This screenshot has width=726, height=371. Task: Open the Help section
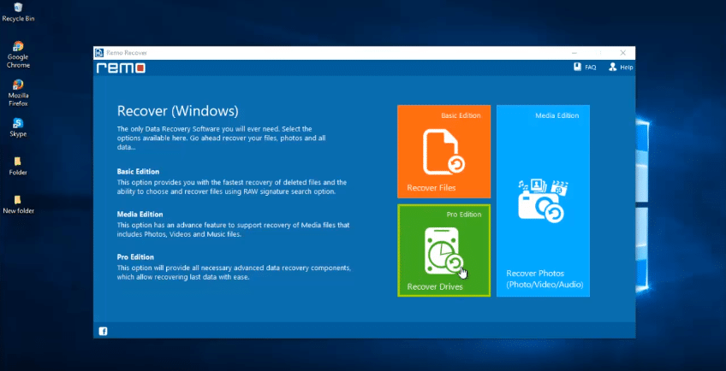click(x=621, y=68)
